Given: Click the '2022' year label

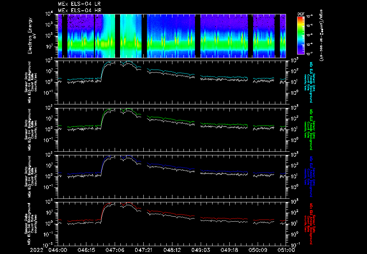Looking at the screenshot, I should [x=37, y=250].
